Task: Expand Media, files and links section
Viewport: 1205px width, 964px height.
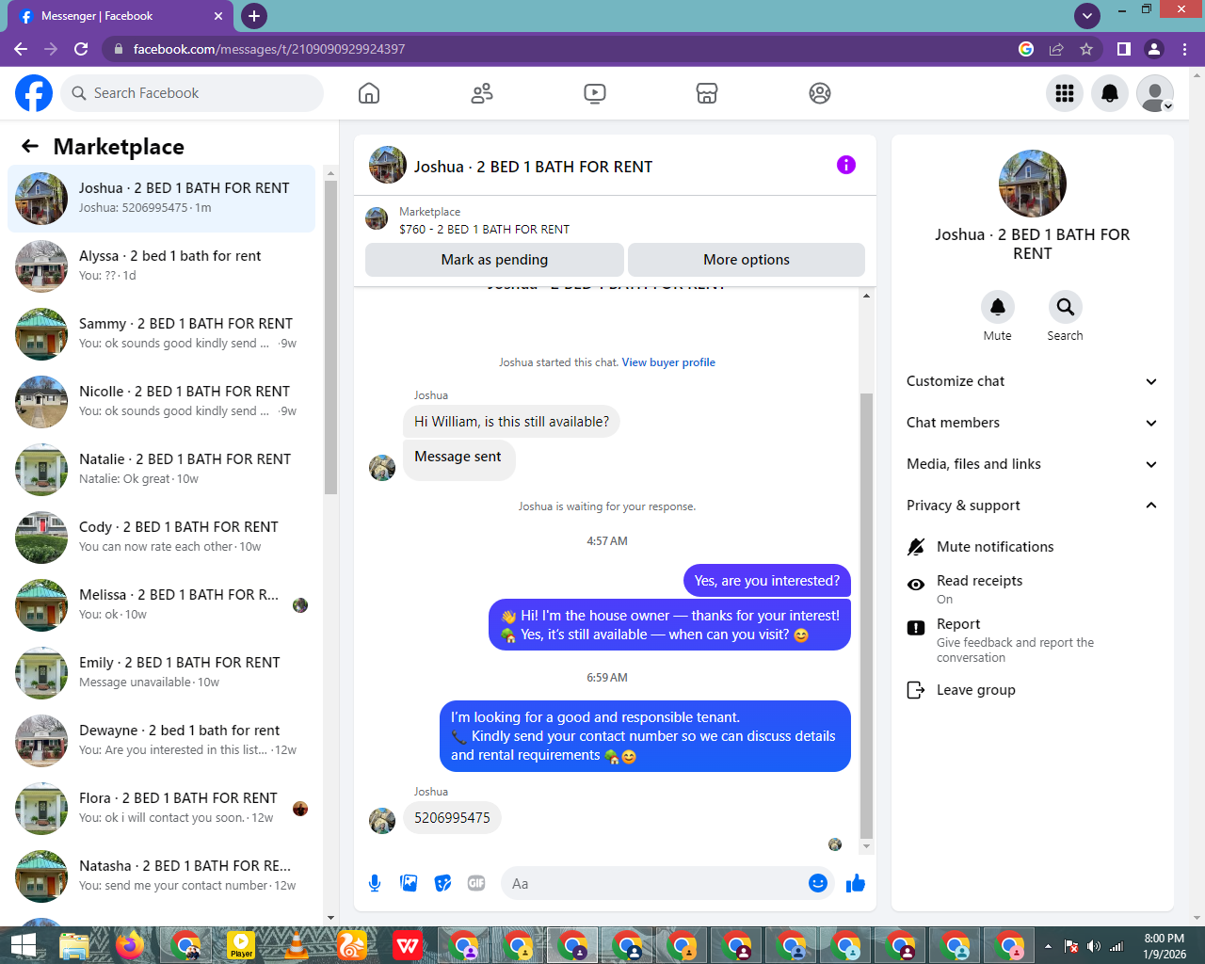Action: pos(1033,464)
